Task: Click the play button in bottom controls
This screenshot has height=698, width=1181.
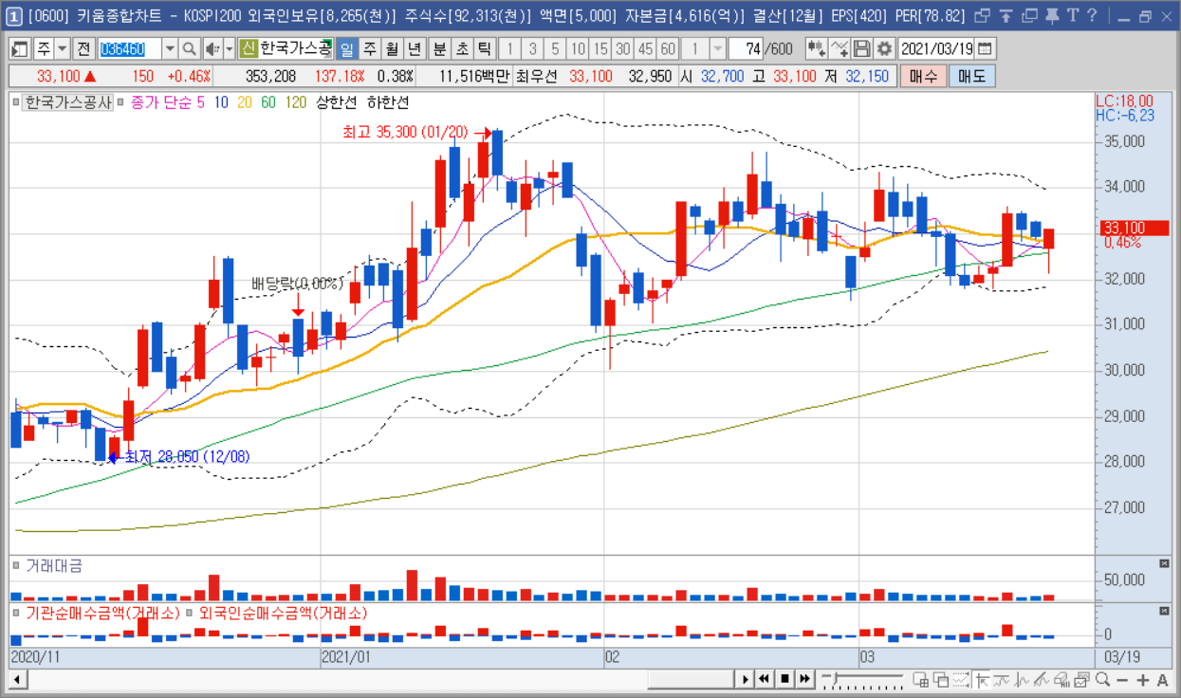Action: coord(746,679)
